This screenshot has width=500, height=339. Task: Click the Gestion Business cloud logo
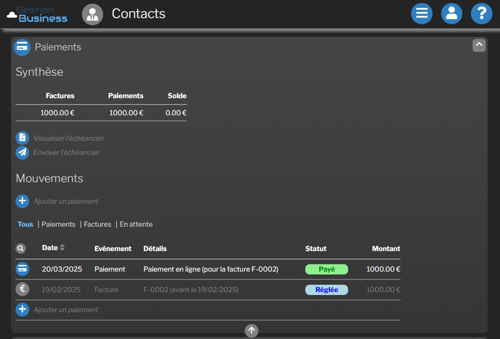point(37,14)
